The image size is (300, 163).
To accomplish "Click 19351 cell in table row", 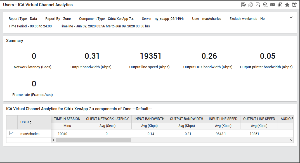I will [x=254, y=134].
